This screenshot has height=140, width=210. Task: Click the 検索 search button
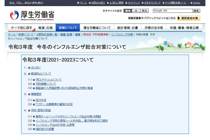196,11
